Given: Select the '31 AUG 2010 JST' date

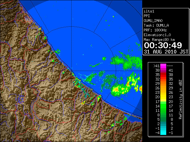Looking at the screenshot, I should 166,52.
